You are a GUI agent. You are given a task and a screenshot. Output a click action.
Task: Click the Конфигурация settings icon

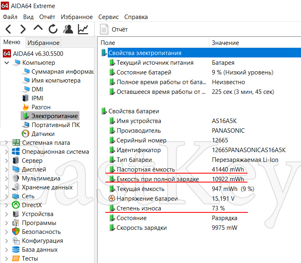tap(16, 240)
